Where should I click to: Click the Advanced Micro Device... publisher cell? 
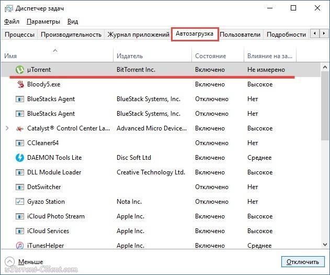tap(152, 128)
